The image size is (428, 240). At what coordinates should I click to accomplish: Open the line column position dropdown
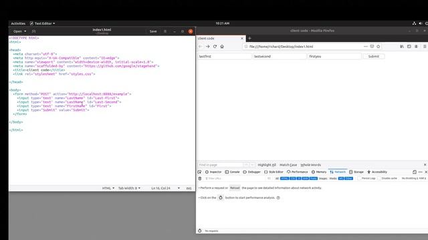(165, 188)
